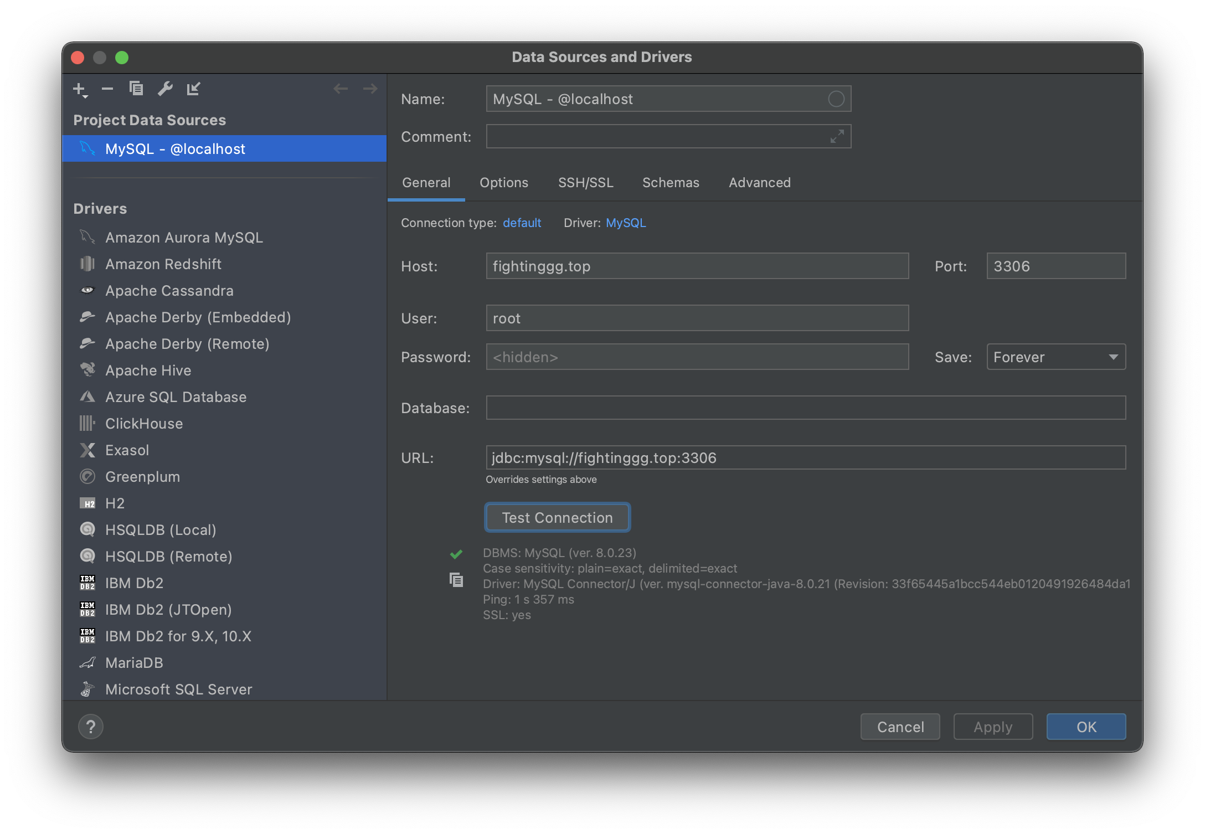
Task: Click the duplicate data source icon
Action: tap(136, 89)
